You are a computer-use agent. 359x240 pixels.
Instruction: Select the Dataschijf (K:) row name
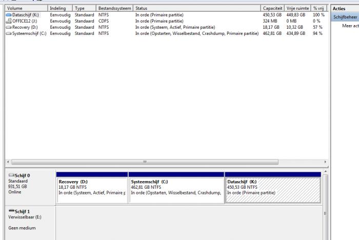pyautogui.click(x=26, y=15)
